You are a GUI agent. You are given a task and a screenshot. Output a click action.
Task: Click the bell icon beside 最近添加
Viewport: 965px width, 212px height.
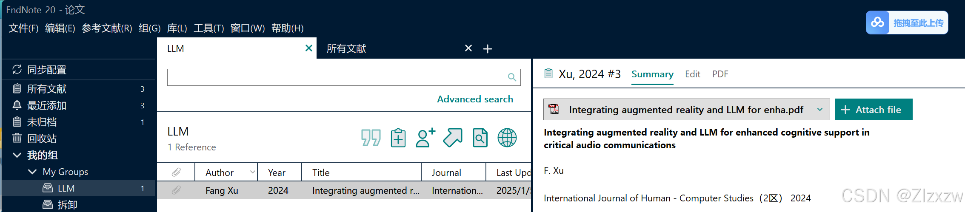click(x=17, y=105)
